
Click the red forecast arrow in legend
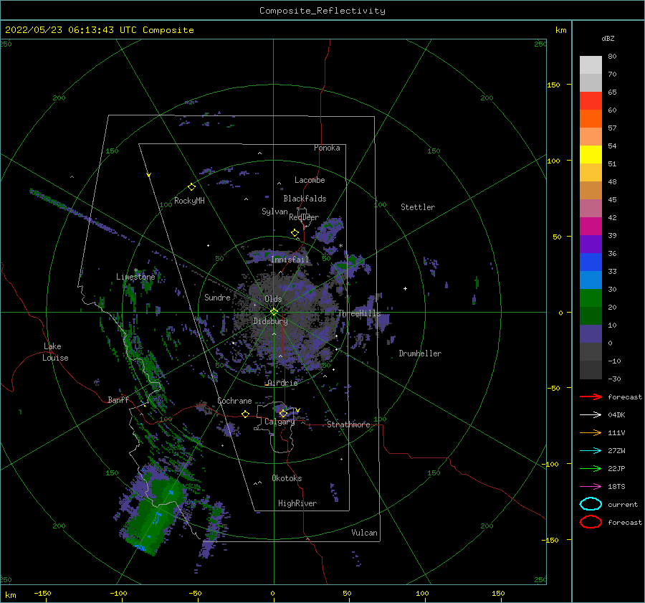(x=591, y=397)
